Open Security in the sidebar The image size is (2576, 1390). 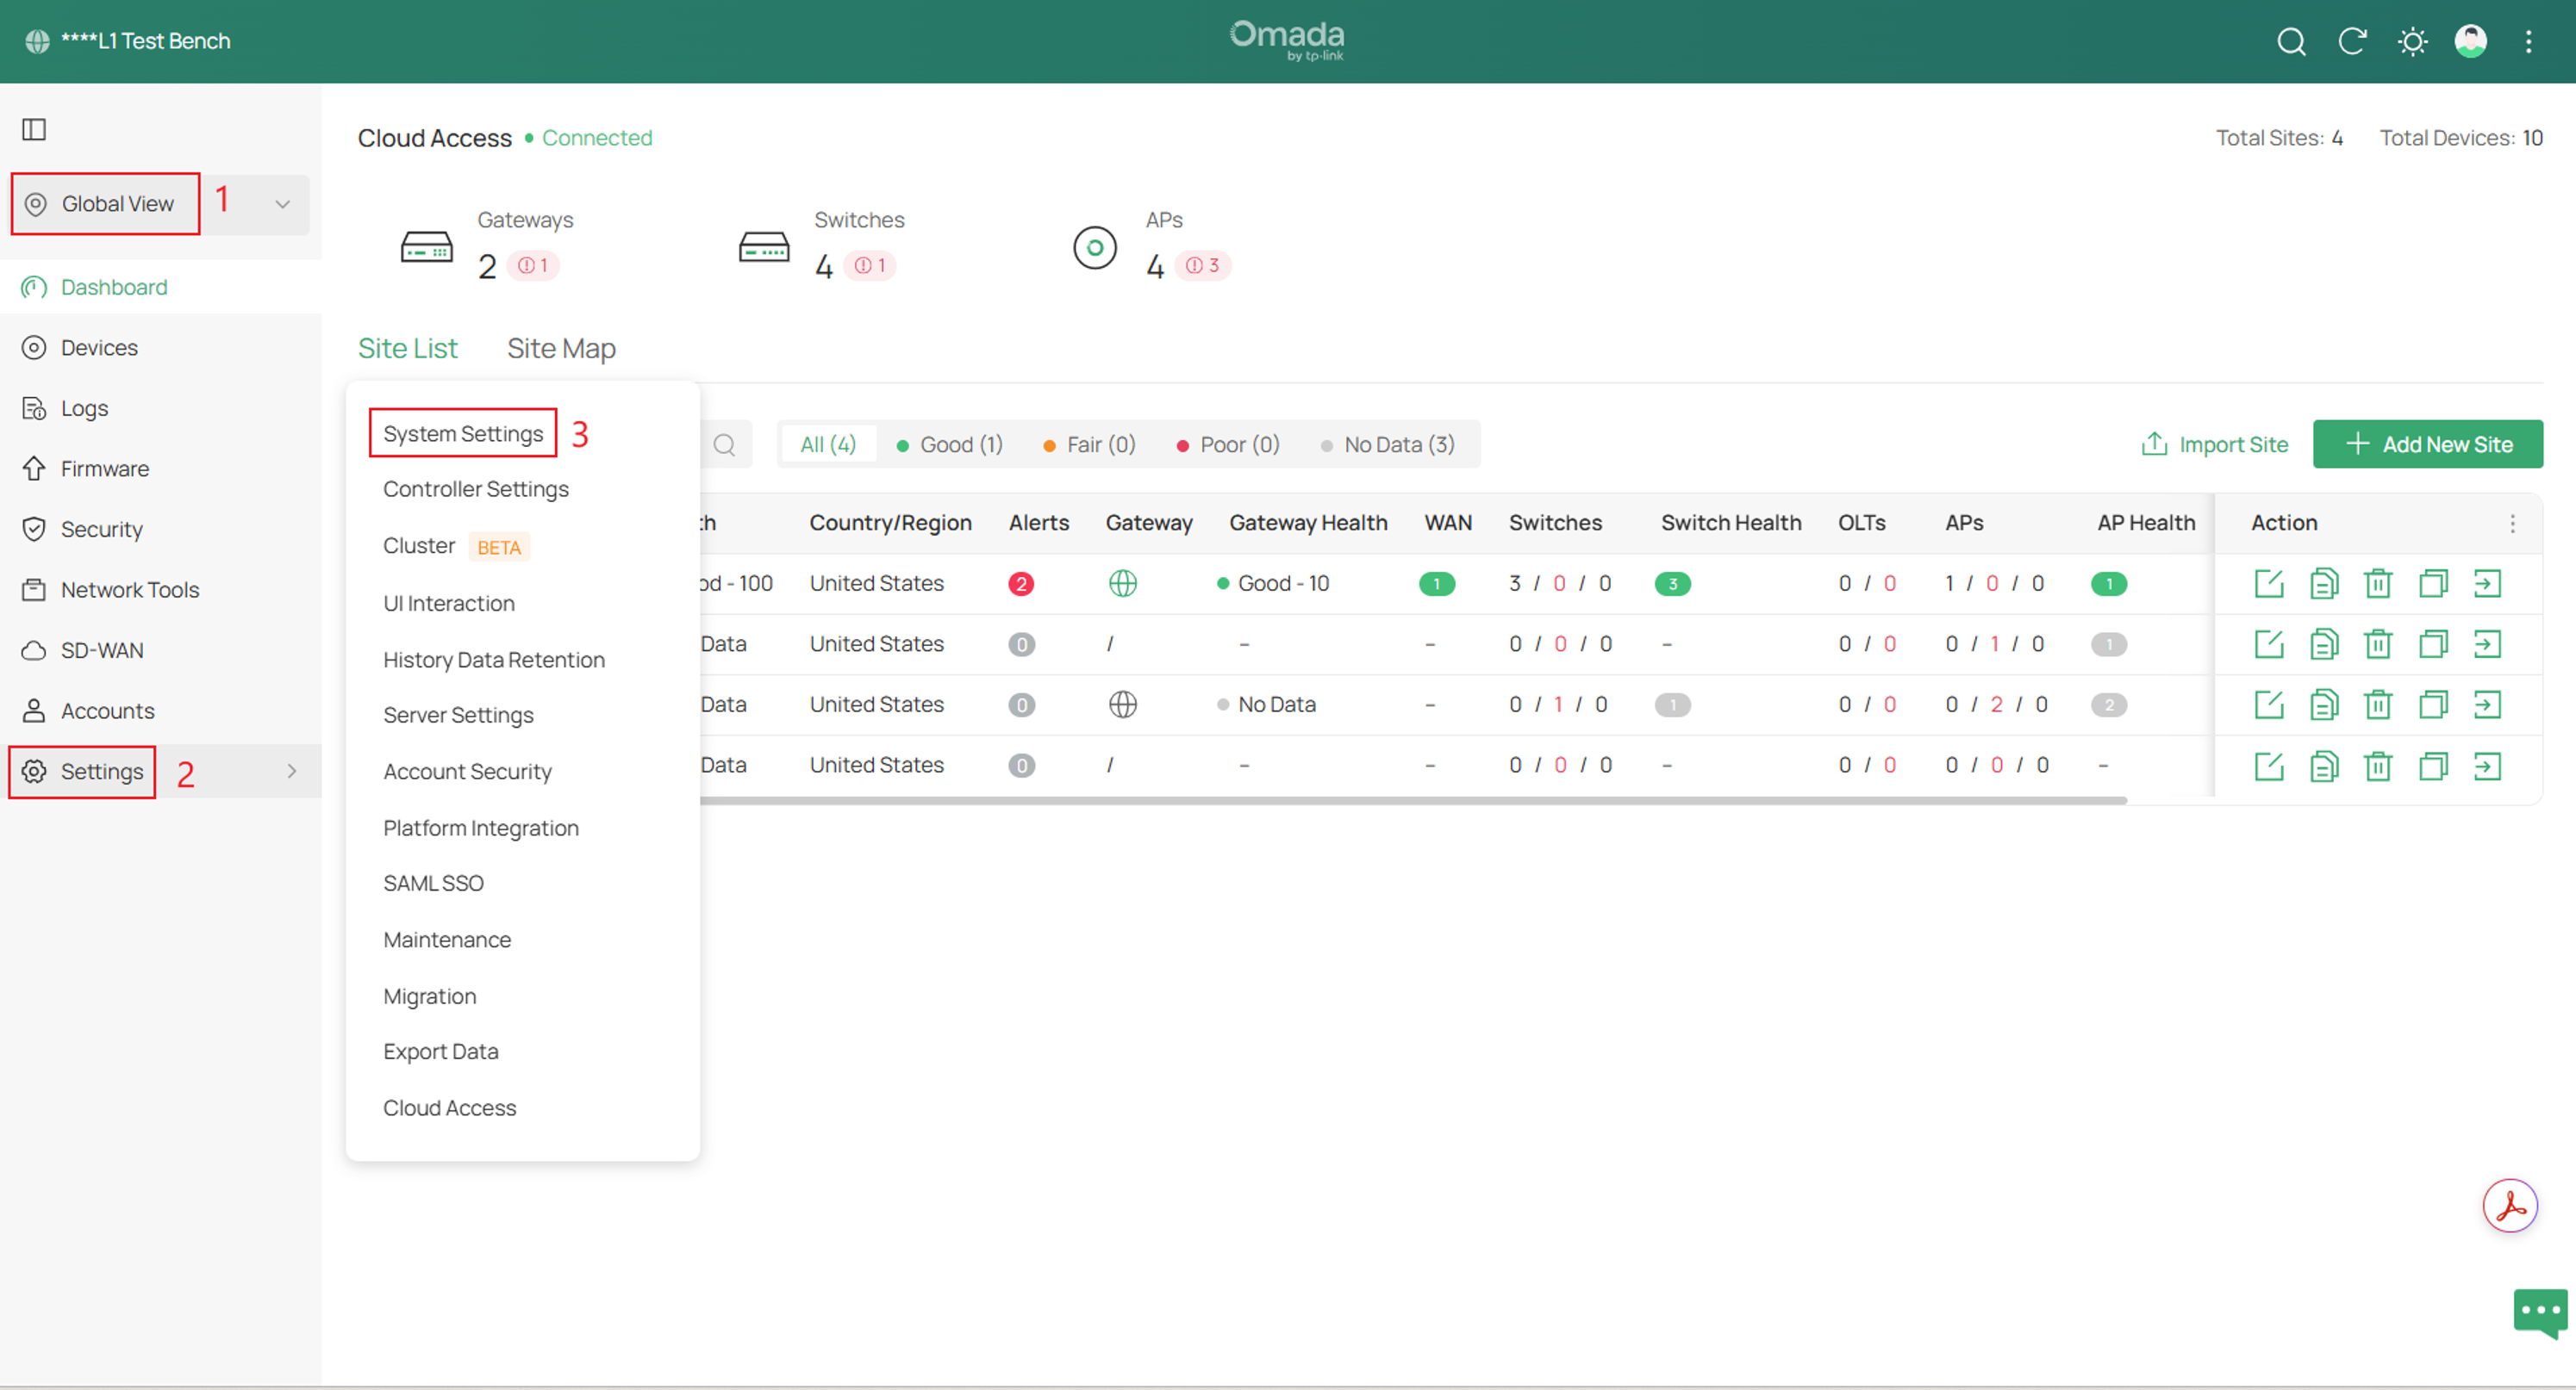coord(161,530)
